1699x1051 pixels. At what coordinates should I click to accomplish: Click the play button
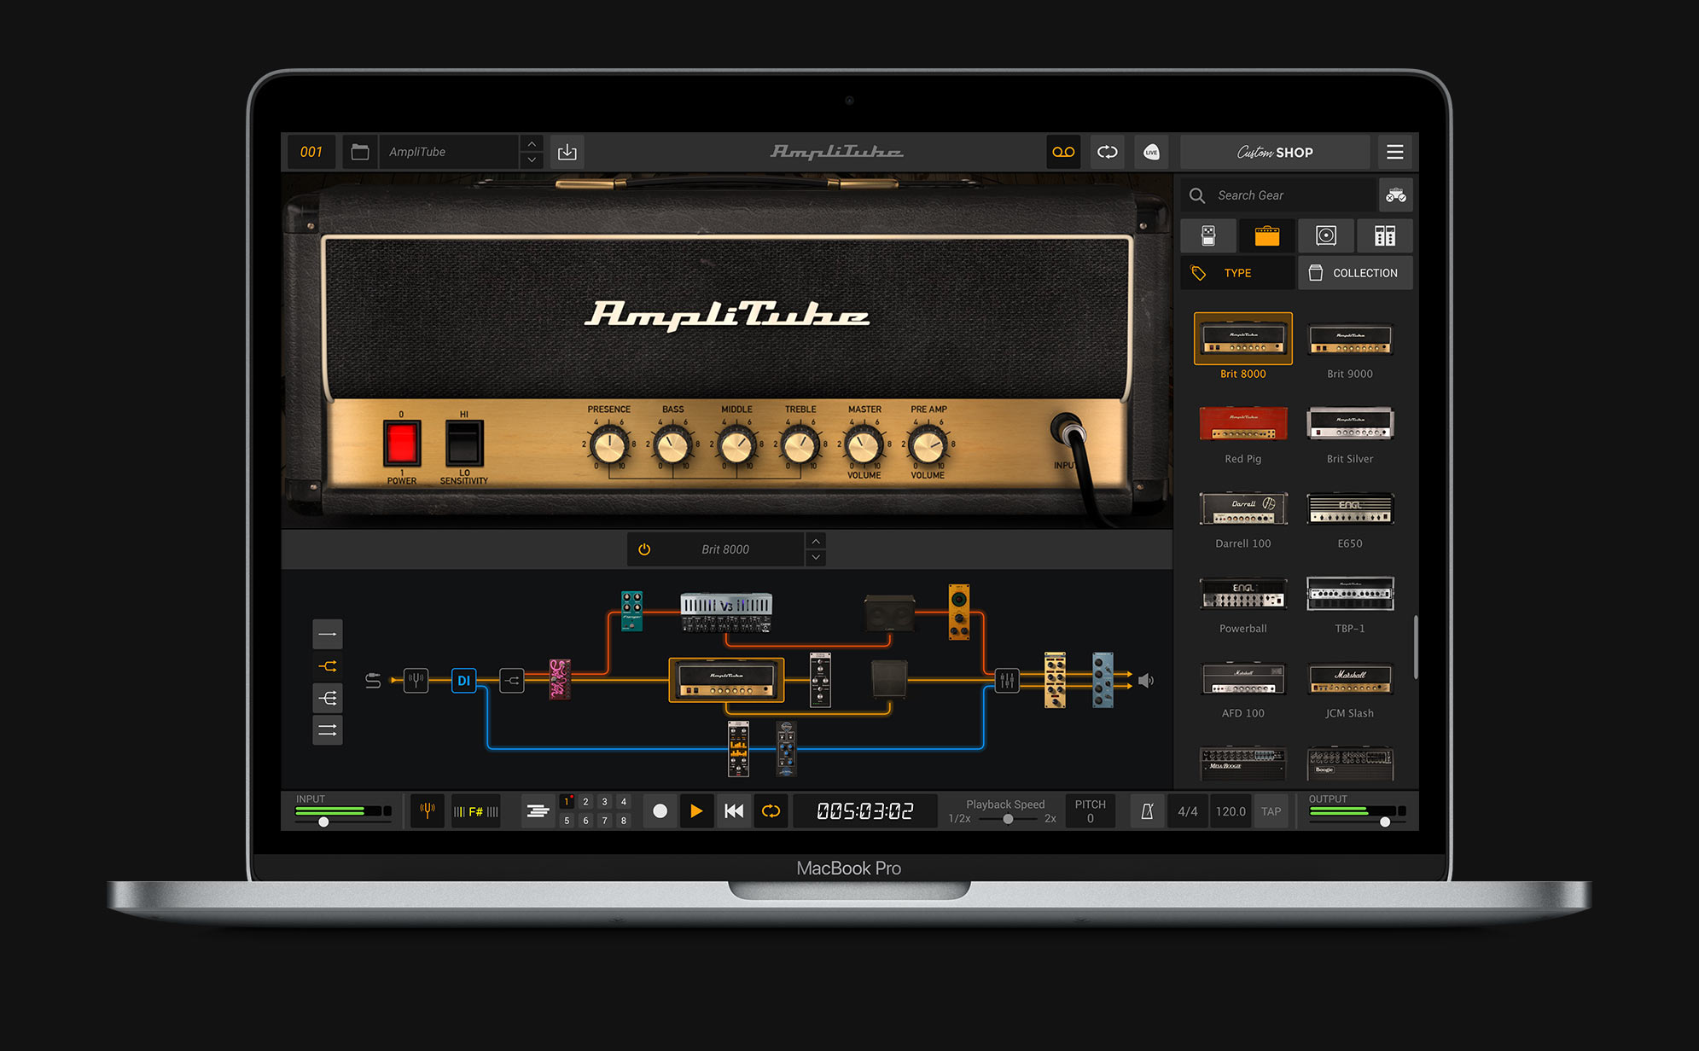point(696,810)
